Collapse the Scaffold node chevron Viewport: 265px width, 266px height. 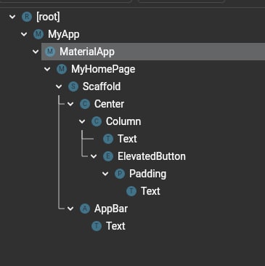(x=59, y=86)
